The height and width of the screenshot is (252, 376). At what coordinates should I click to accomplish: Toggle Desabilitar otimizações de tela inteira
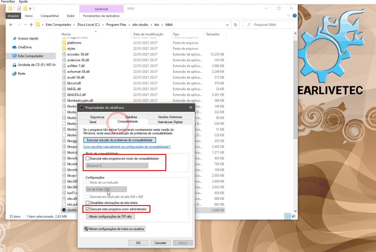click(x=88, y=203)
